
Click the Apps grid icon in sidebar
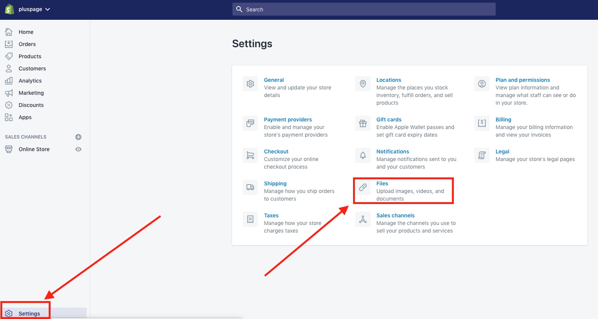pos(9,117)
